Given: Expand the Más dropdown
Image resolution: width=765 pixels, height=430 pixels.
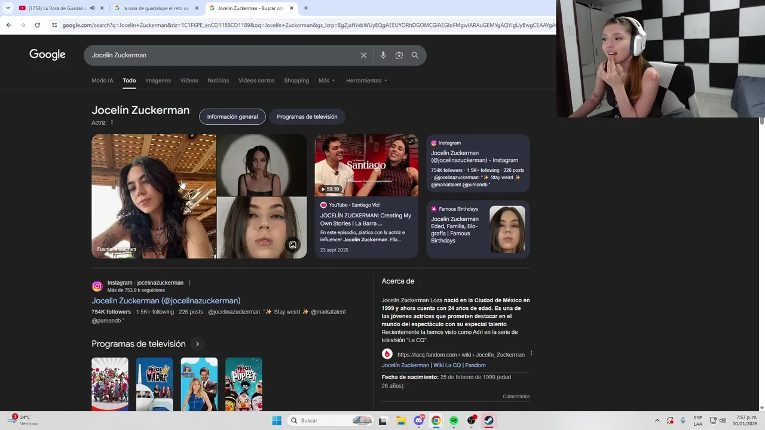Looking at the screenshot, I should 327,81.
